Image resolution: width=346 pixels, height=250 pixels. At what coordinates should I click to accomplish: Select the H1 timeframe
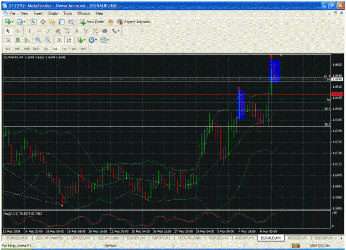[45, 49]
